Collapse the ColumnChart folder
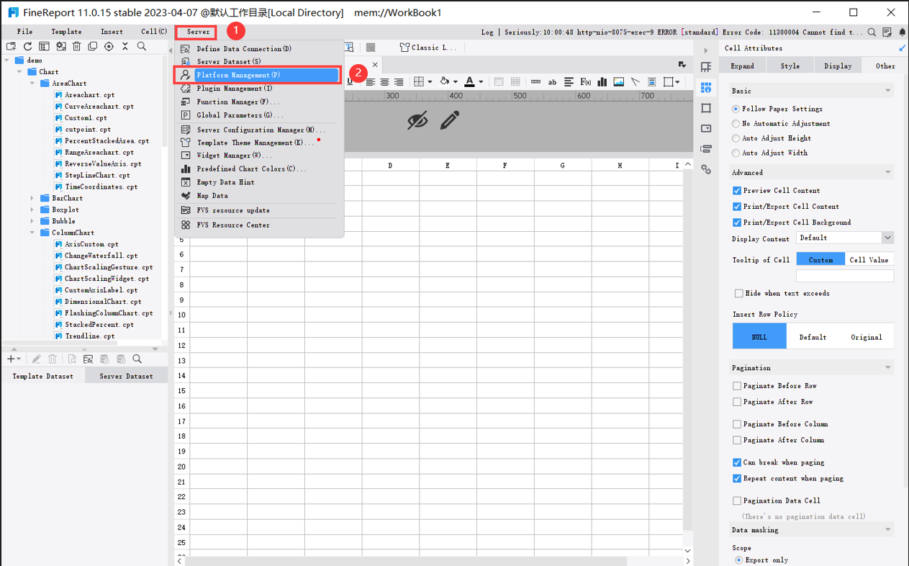909x566 pixels. click(31, 232)
